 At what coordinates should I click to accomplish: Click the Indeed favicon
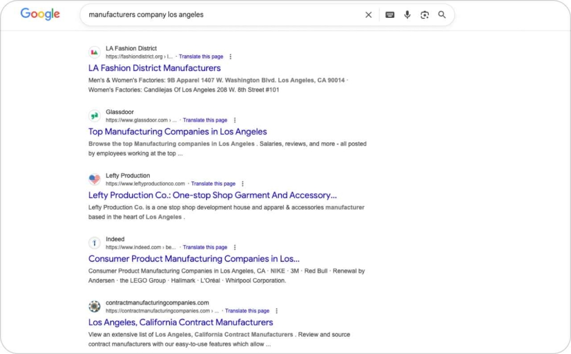coord(94,243)
